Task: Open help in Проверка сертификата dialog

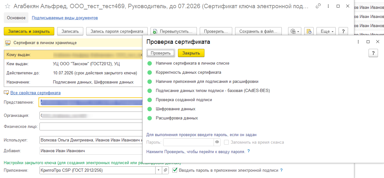Action: click(373, 53)
